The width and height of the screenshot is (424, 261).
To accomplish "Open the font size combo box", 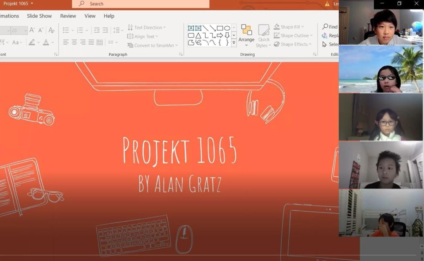I will tap(19, 30).
